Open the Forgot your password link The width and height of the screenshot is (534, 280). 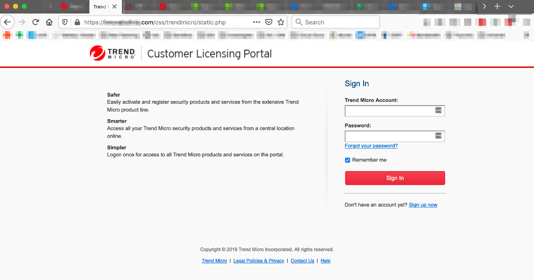pyautogui.click(x=371, y=146)
